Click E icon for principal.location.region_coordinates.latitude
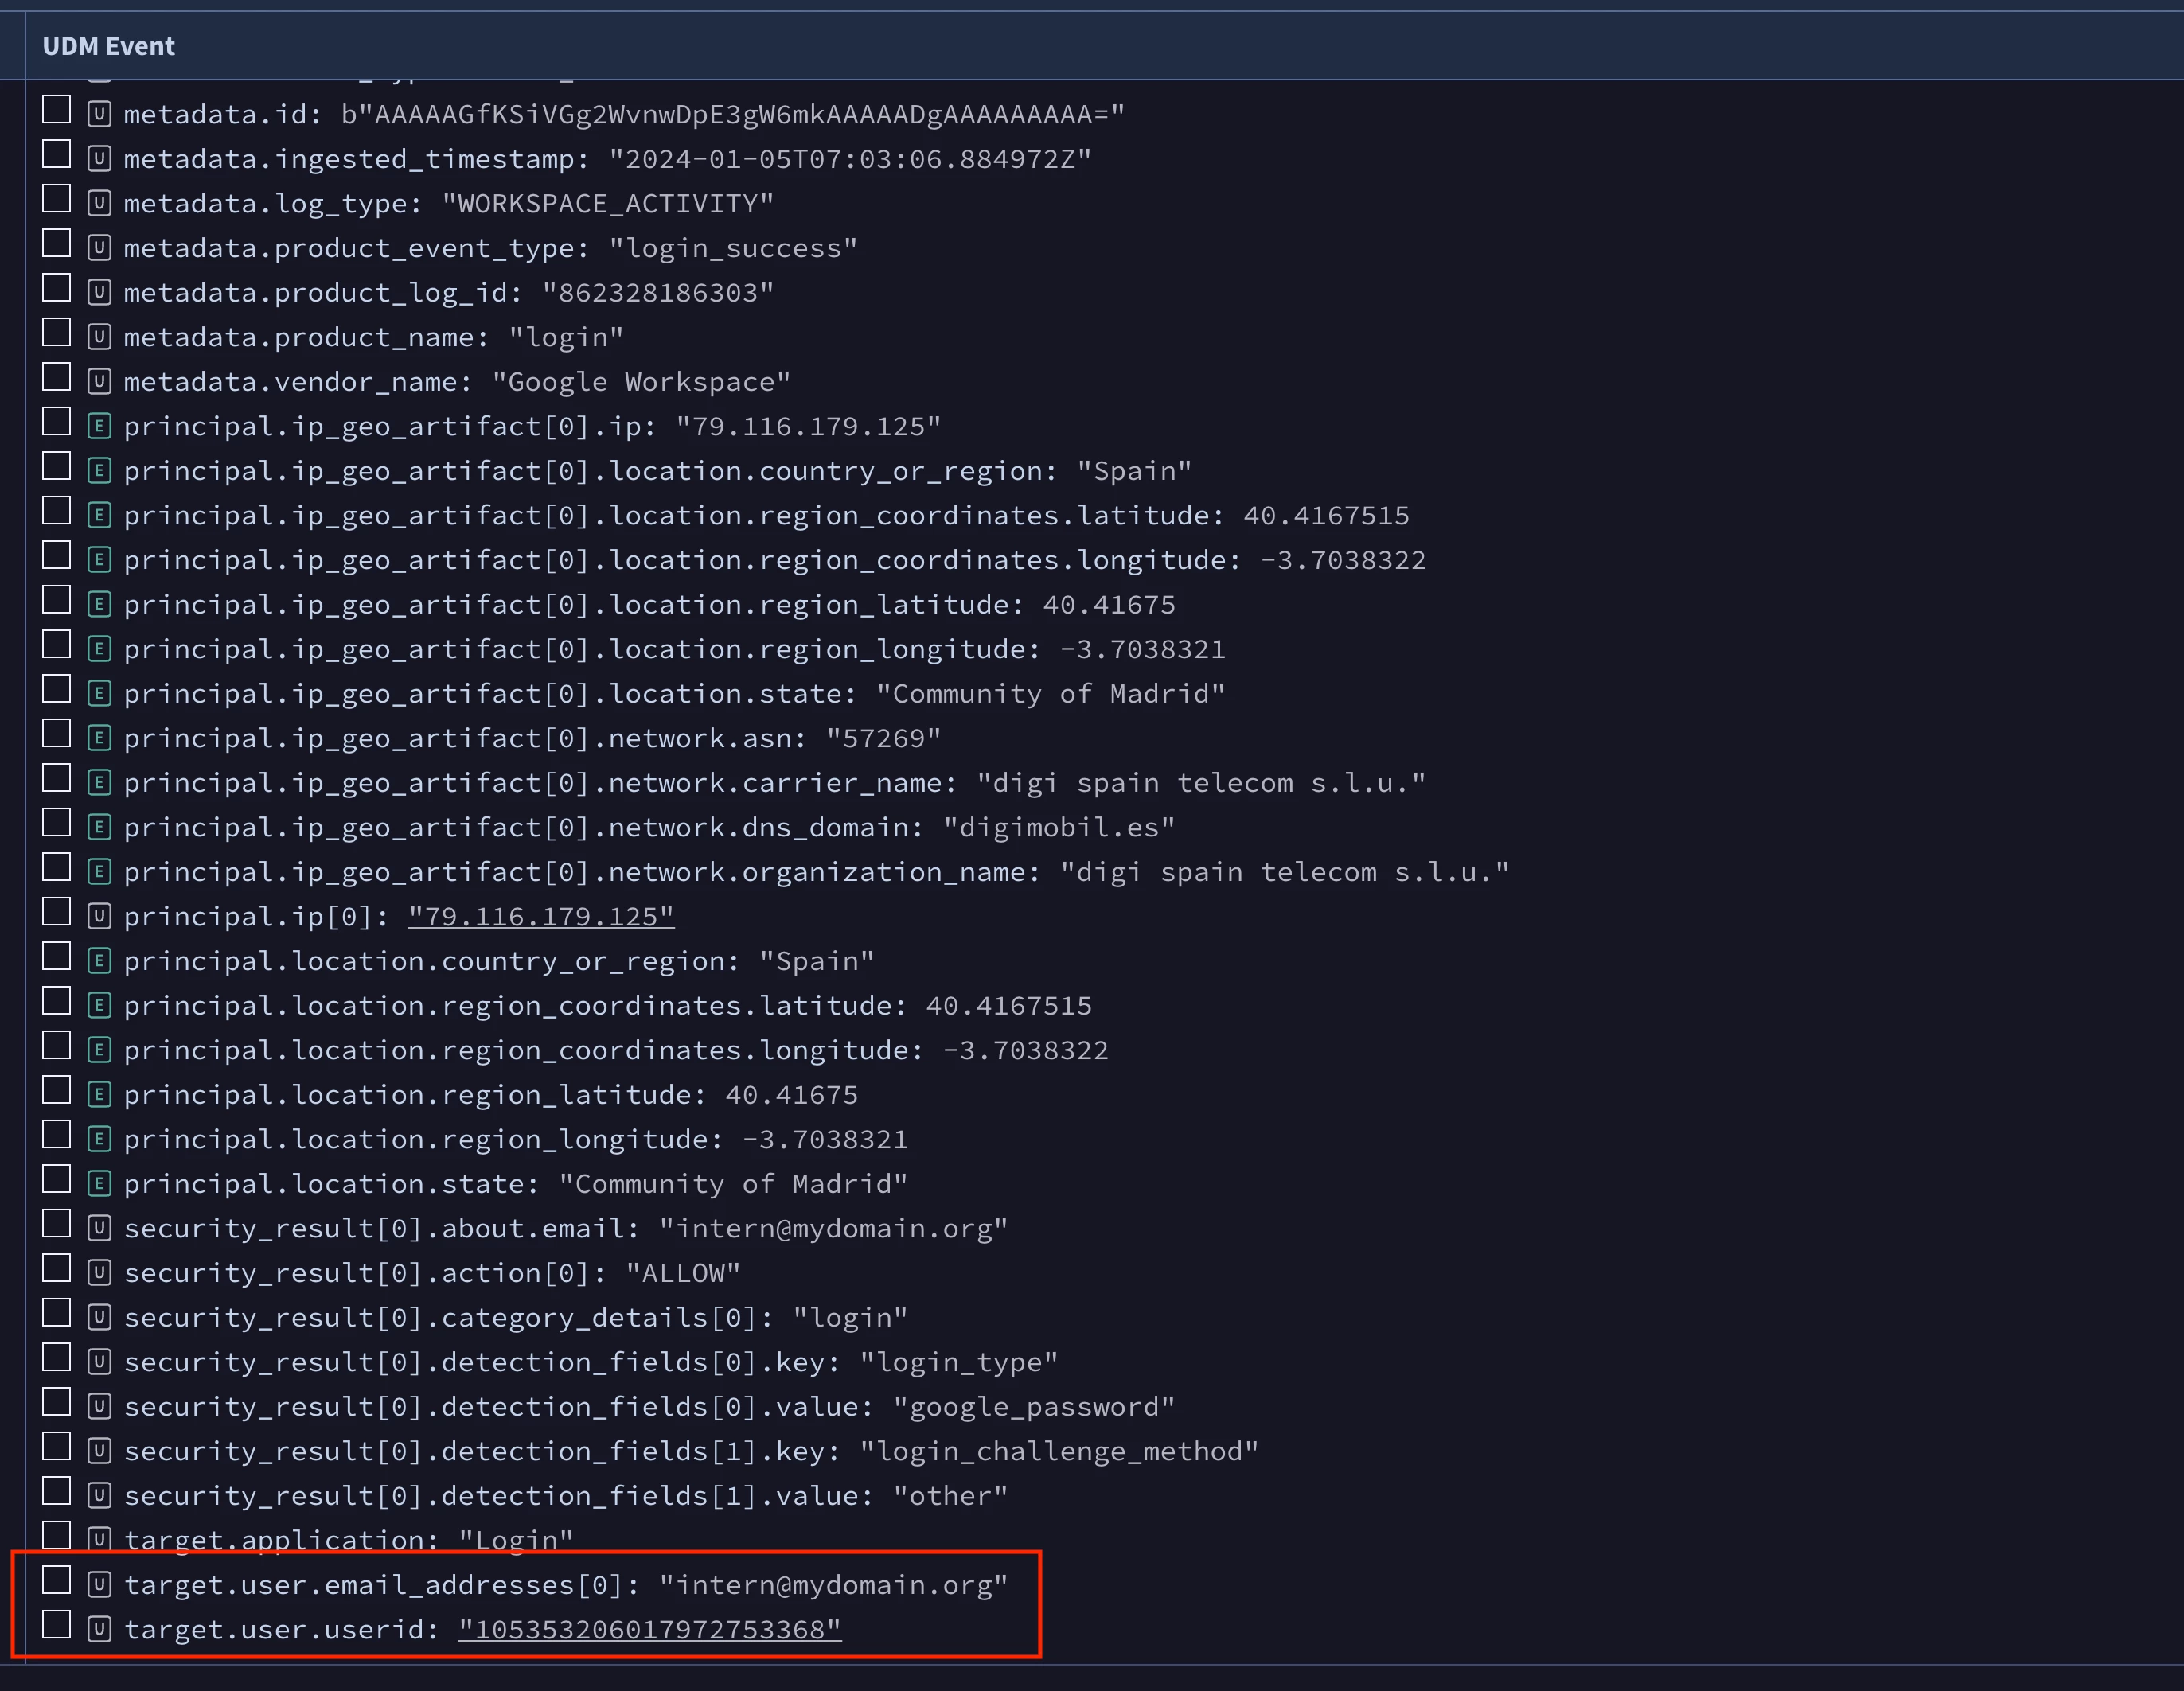 [99, 1005]
